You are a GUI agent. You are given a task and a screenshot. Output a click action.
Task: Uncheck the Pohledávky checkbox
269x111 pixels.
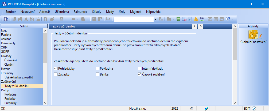tap(56, 69)
